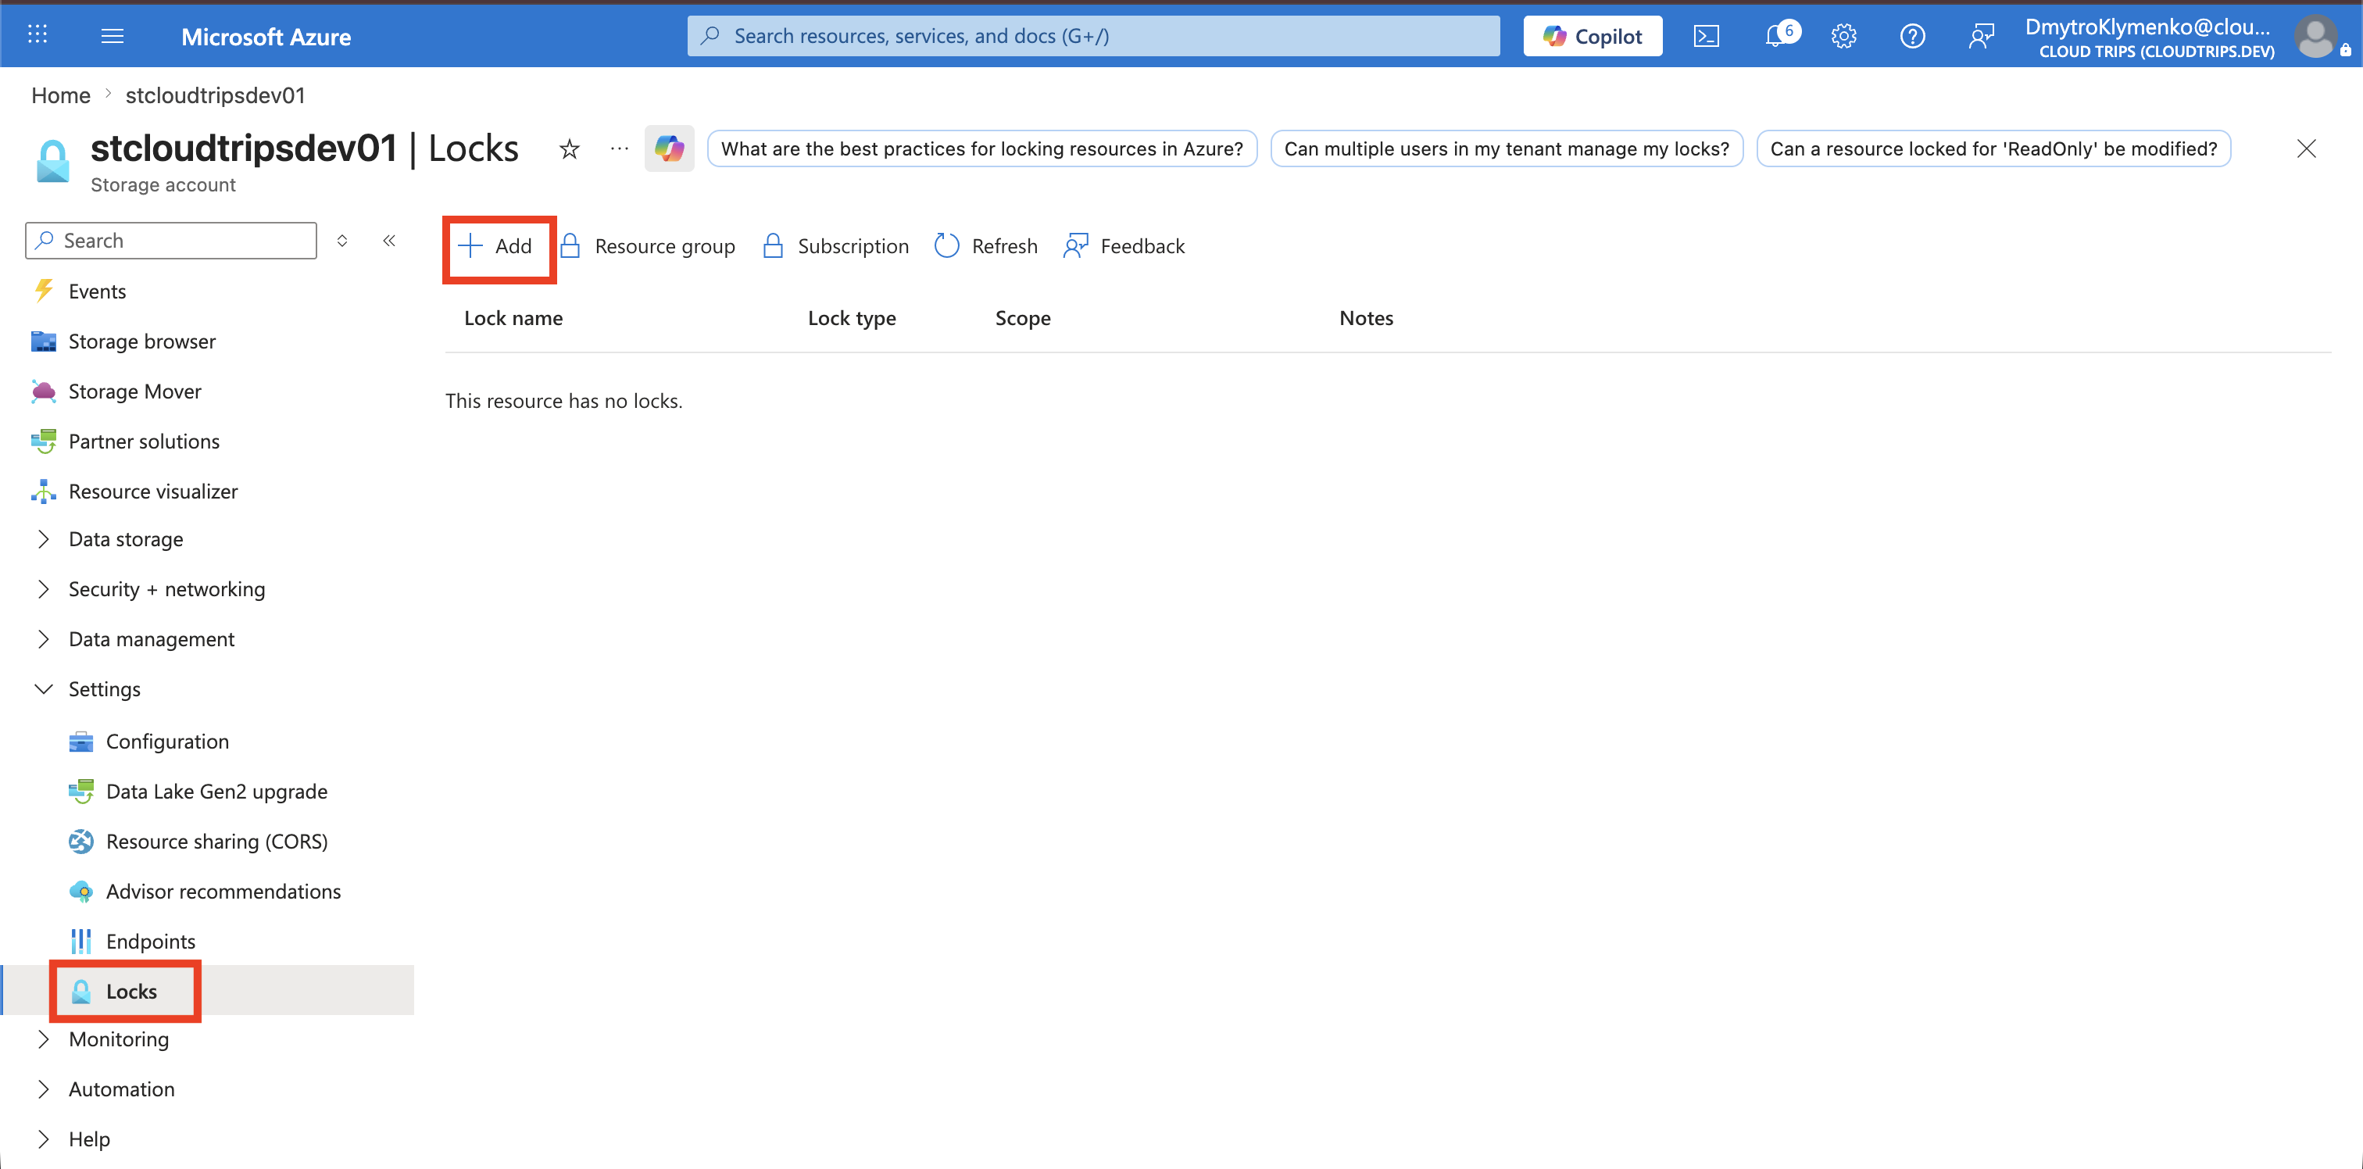Click the Microsoft Azure logo text
2363x1169 pixels.
point(266,37)
